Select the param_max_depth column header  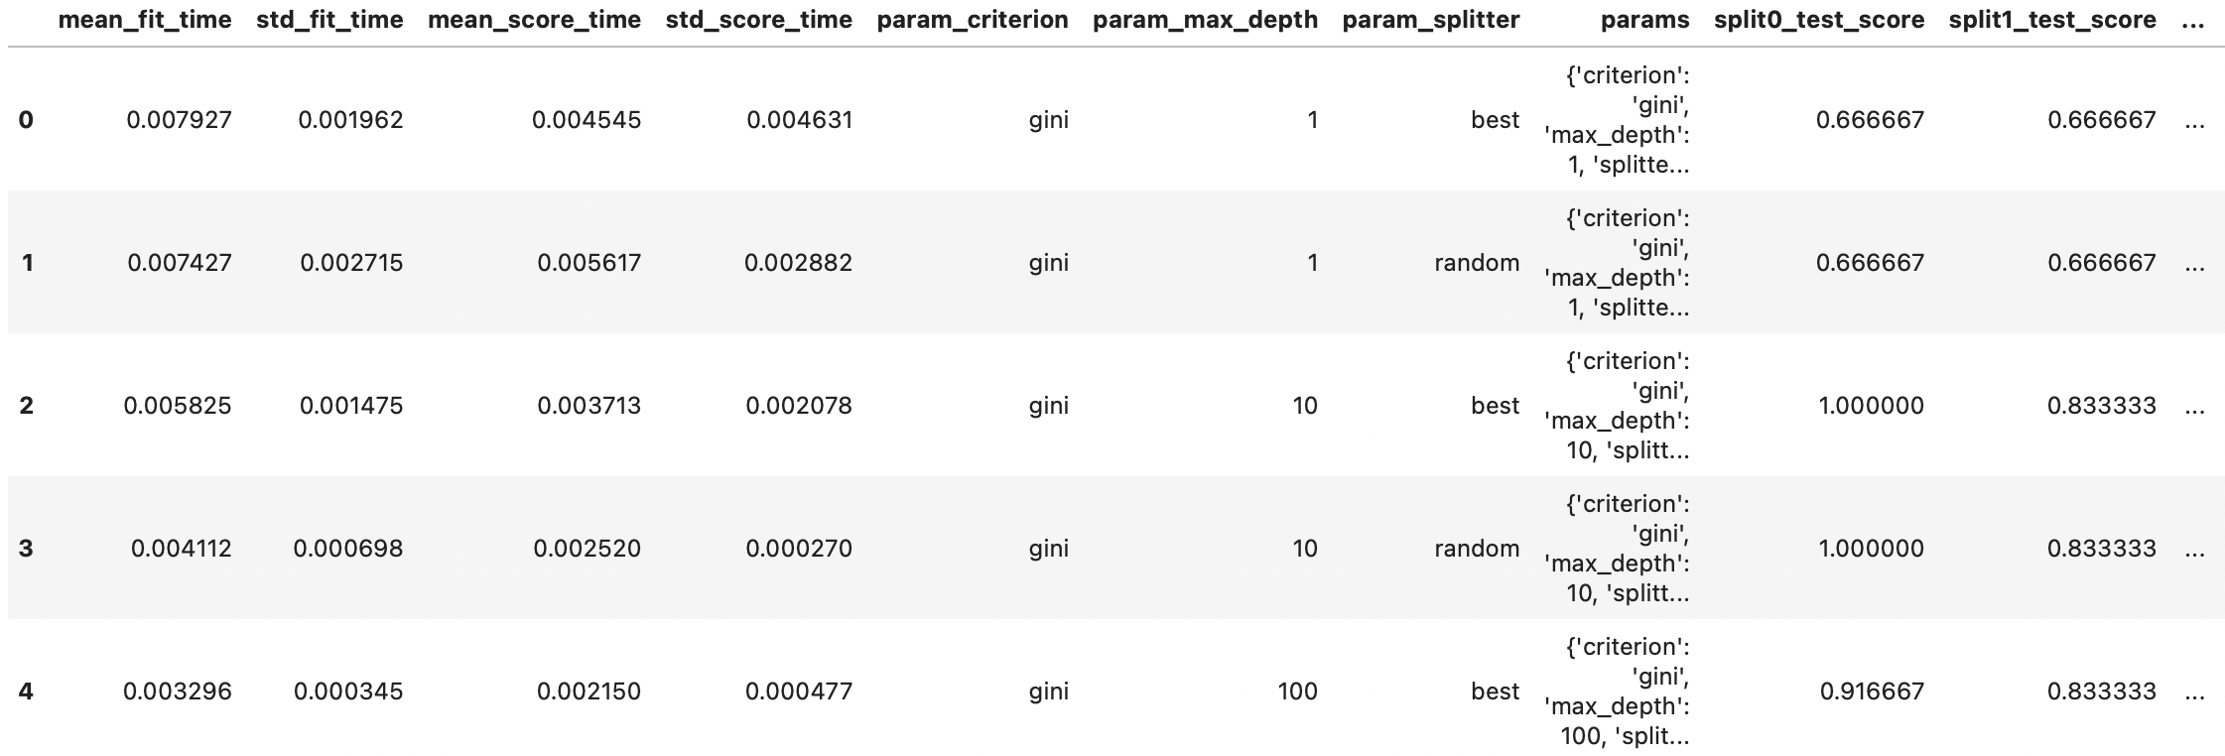coord(1205,20)
